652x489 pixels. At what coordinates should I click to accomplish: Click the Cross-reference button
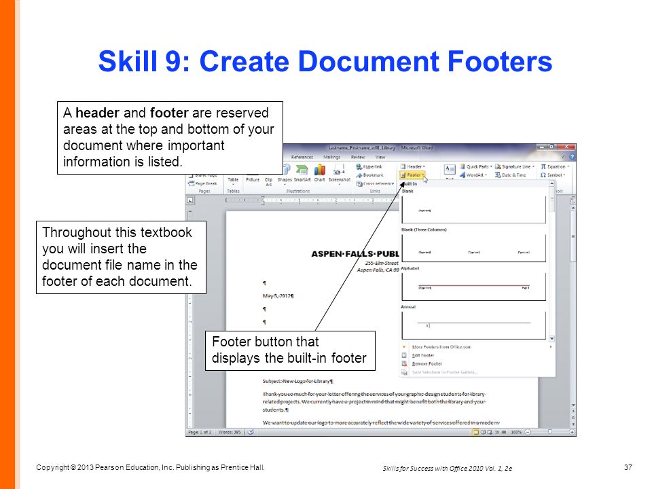click(x=375, y=183)
